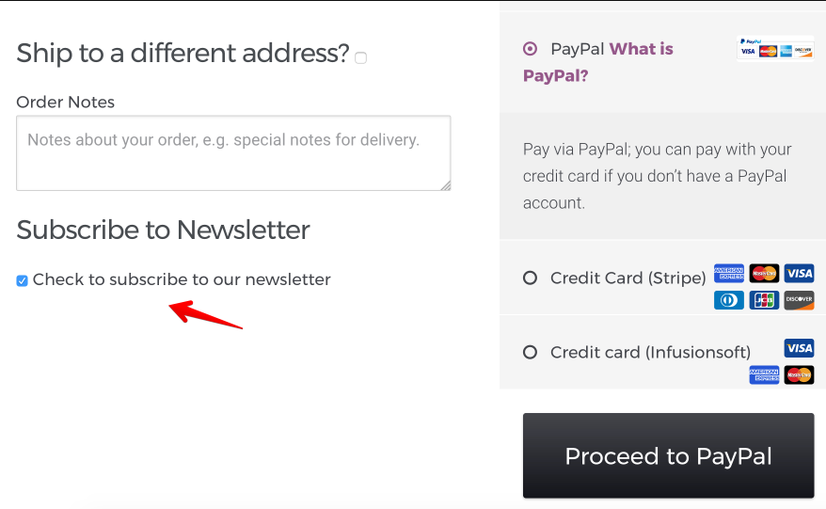Image resolution: width=826 pixels, height=509 pixels.
Task: Choose Credit card (Infusionsoft) radio button
Action: tap(530, 352)
